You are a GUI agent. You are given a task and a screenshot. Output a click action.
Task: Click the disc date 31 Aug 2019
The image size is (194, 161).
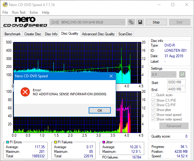[174, 56]
